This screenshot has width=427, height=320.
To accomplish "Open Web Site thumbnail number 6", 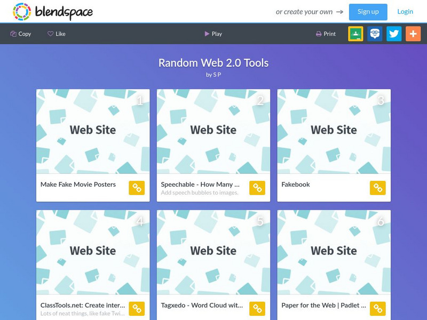I will [334, 252].
